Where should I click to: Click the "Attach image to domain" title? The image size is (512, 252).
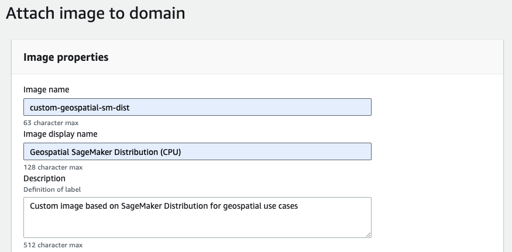point(95,13)
